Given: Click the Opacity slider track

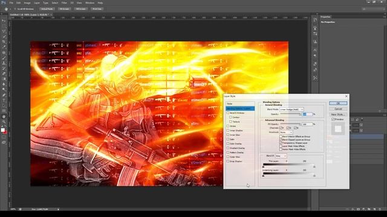Looking at the screenshot, I should [x=290, y=114].
